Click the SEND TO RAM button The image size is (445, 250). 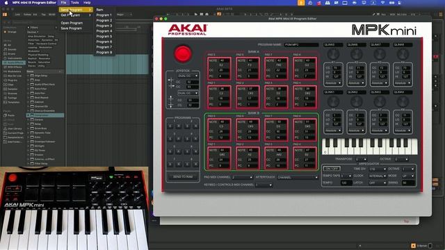(x=183, y=176)
